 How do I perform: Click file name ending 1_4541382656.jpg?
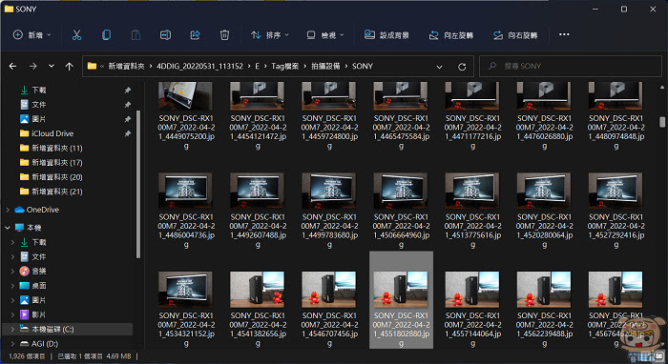[x=258, y=330]
